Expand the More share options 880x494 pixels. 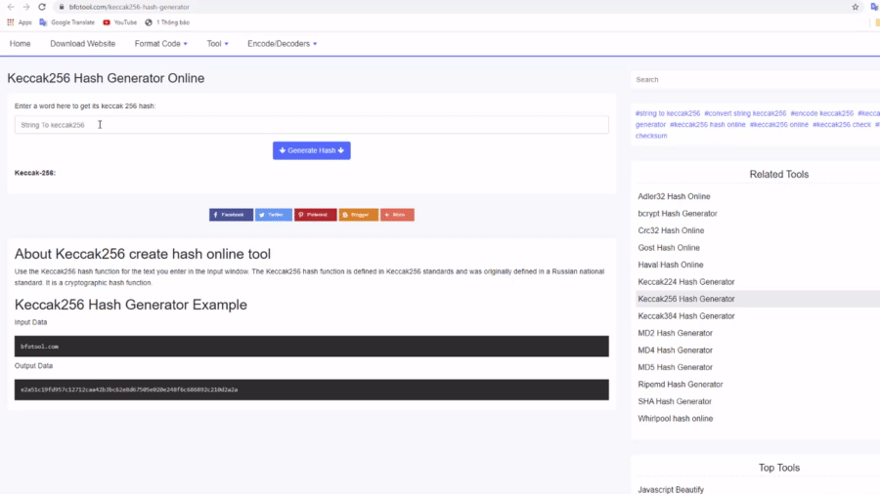click(x=397, y=214)
